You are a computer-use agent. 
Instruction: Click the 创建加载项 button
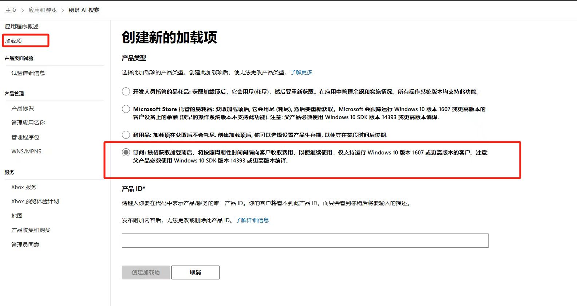point(146,272)
